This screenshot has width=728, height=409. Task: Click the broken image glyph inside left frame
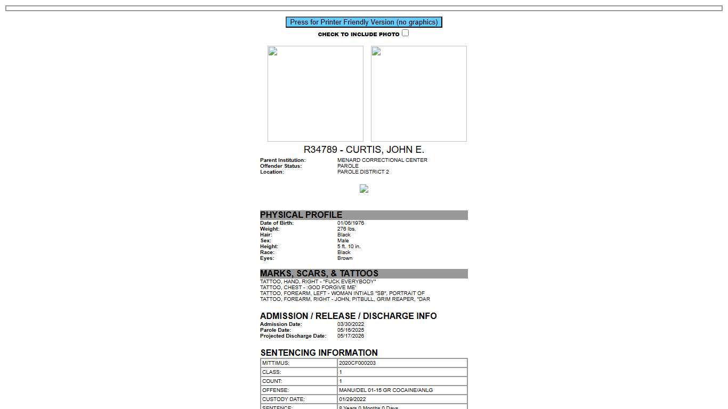tap(272, 51)
